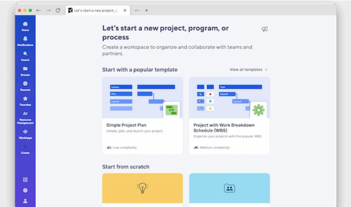Choose Project with Work Breakdown Schedule template
The height and width of the screenshot is (207, 351).
coord(229,115)
